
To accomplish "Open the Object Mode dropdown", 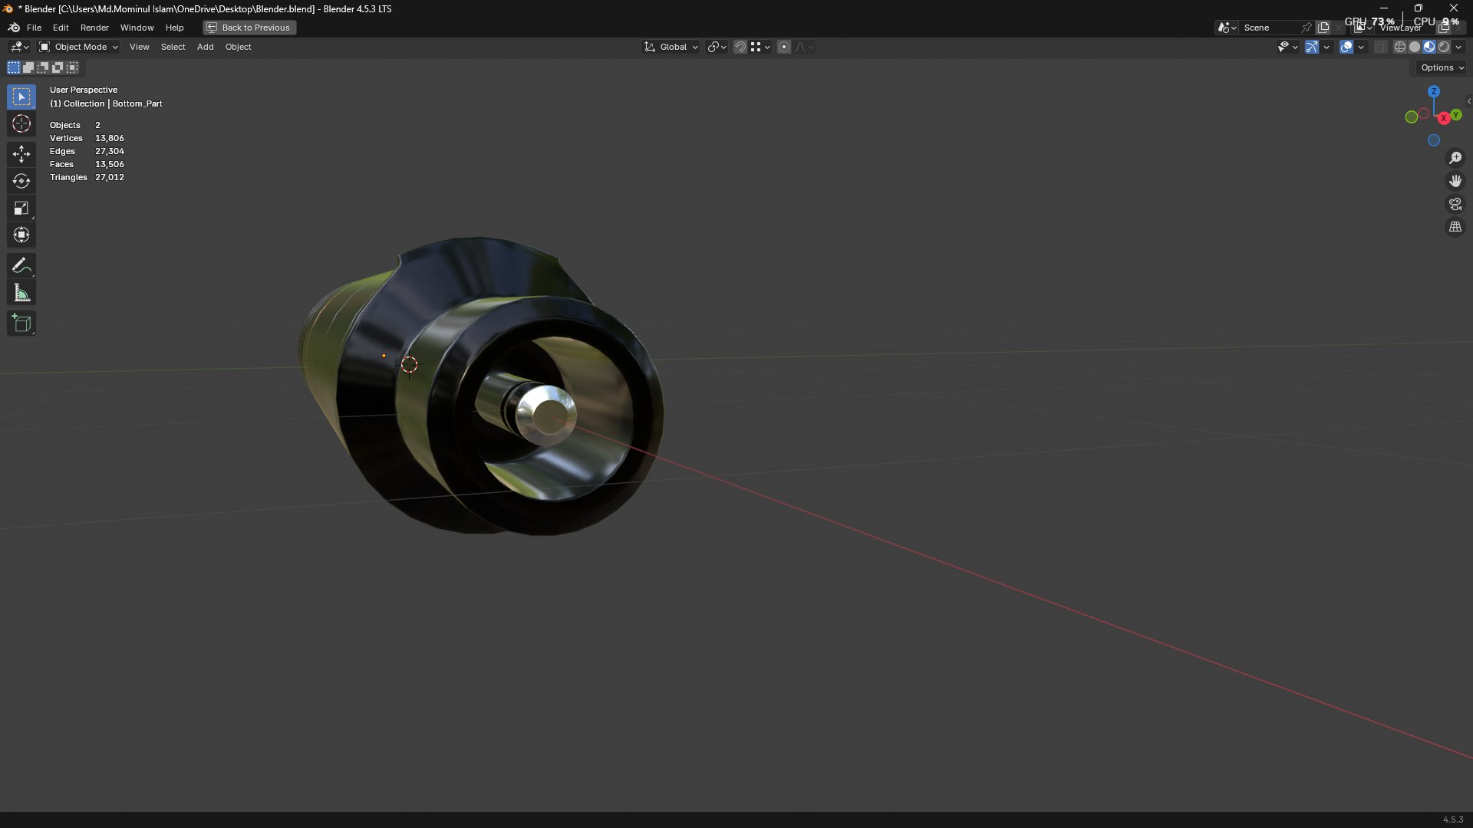I will (78, 47).
